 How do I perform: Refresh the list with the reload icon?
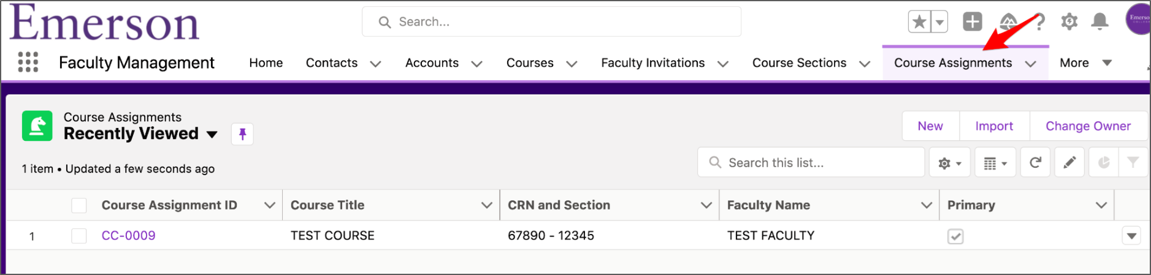pyautogui.click(x=1035, y=162)
